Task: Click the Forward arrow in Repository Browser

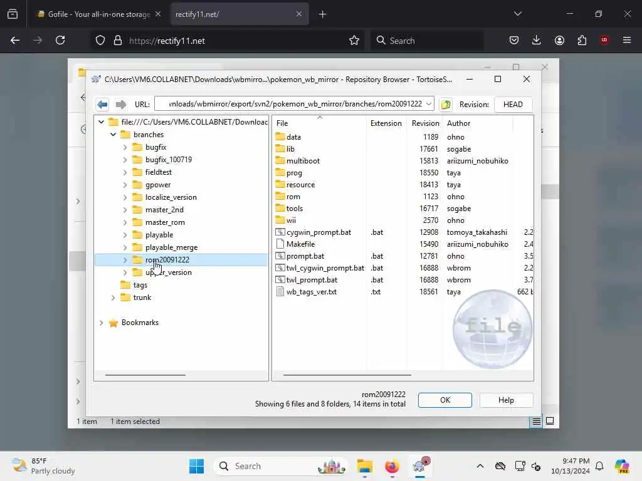Action: (x=121, y=105)
